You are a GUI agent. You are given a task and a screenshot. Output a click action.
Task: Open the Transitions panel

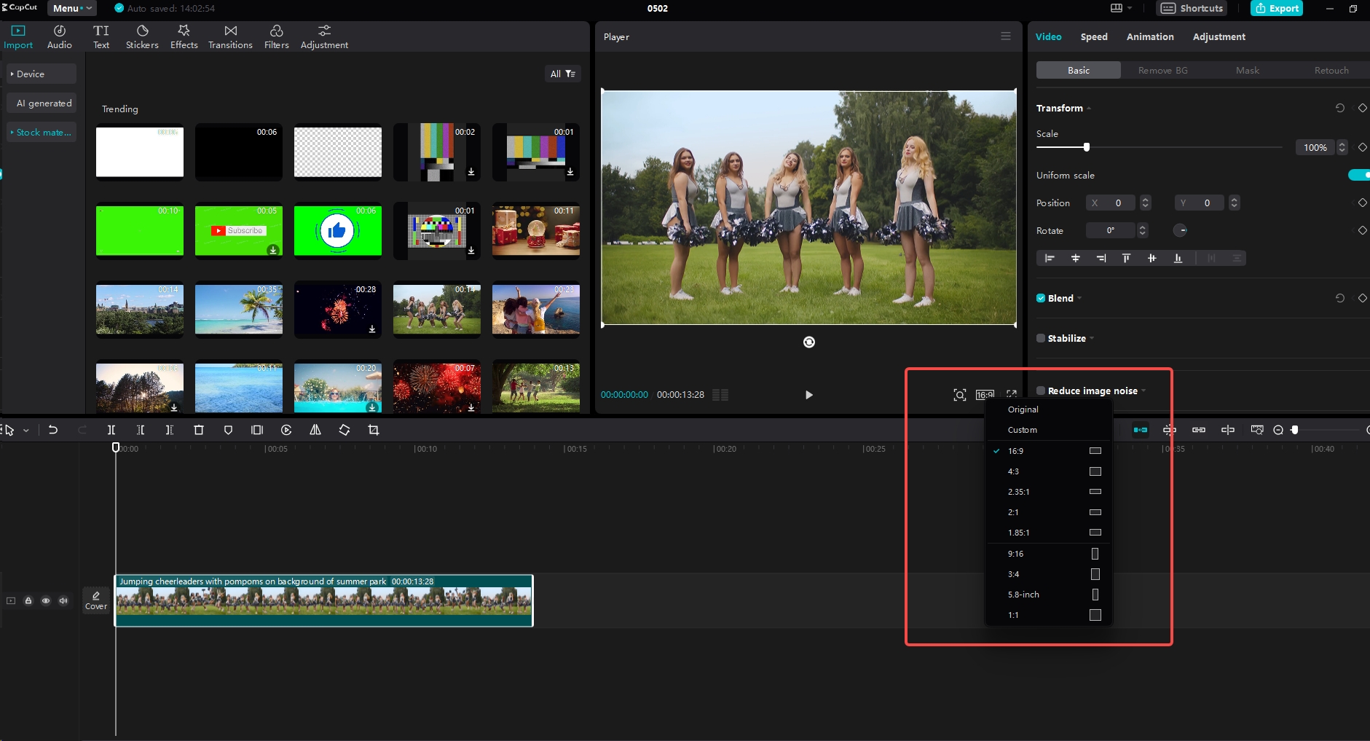coord(229,36)
